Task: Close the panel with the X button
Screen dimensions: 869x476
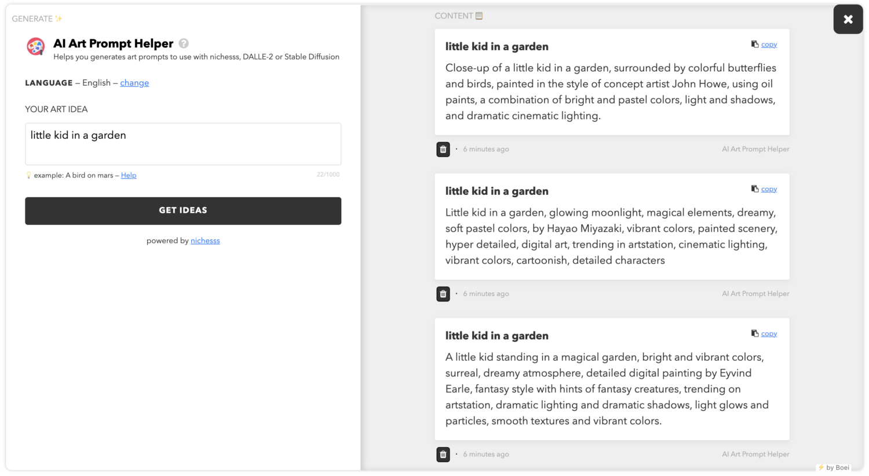Action: click(x=848, y=19)
